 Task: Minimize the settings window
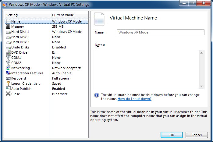point(184,3)
